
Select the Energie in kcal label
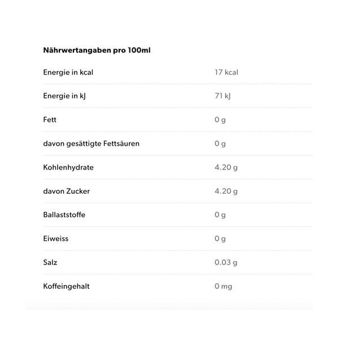tap(68, 72)
